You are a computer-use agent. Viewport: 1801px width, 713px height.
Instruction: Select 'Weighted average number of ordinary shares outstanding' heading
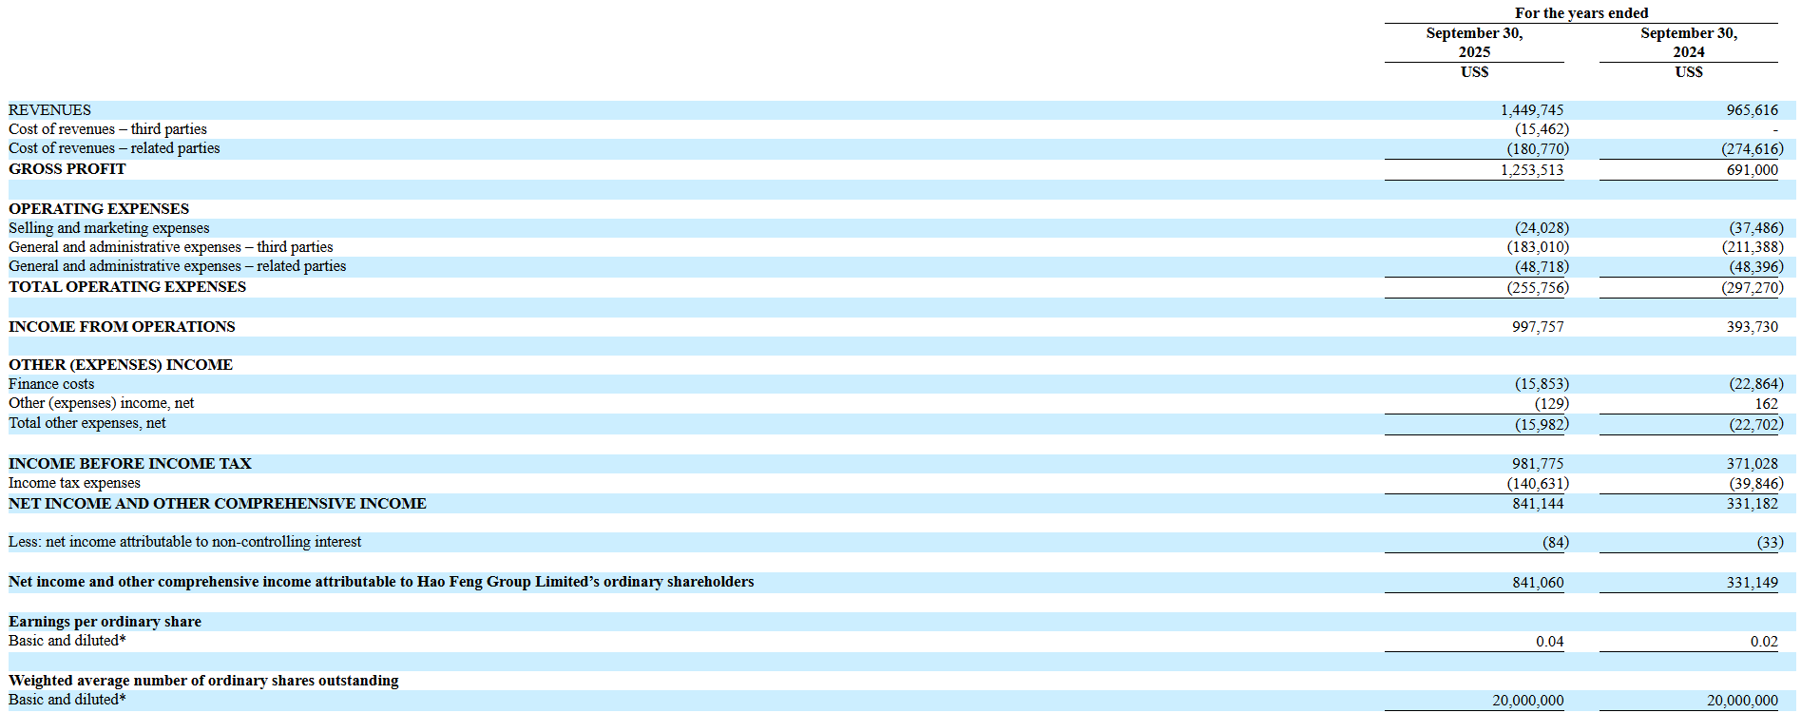pyautogui.click(x=203, y=681)
